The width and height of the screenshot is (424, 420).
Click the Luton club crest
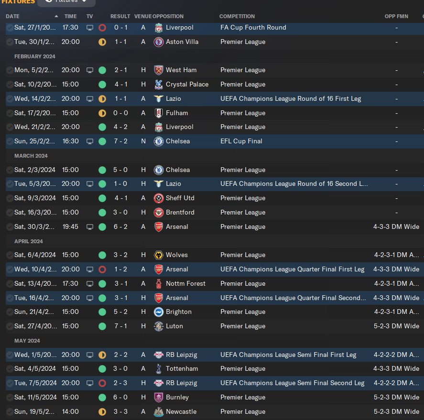[x=159, y=326]
